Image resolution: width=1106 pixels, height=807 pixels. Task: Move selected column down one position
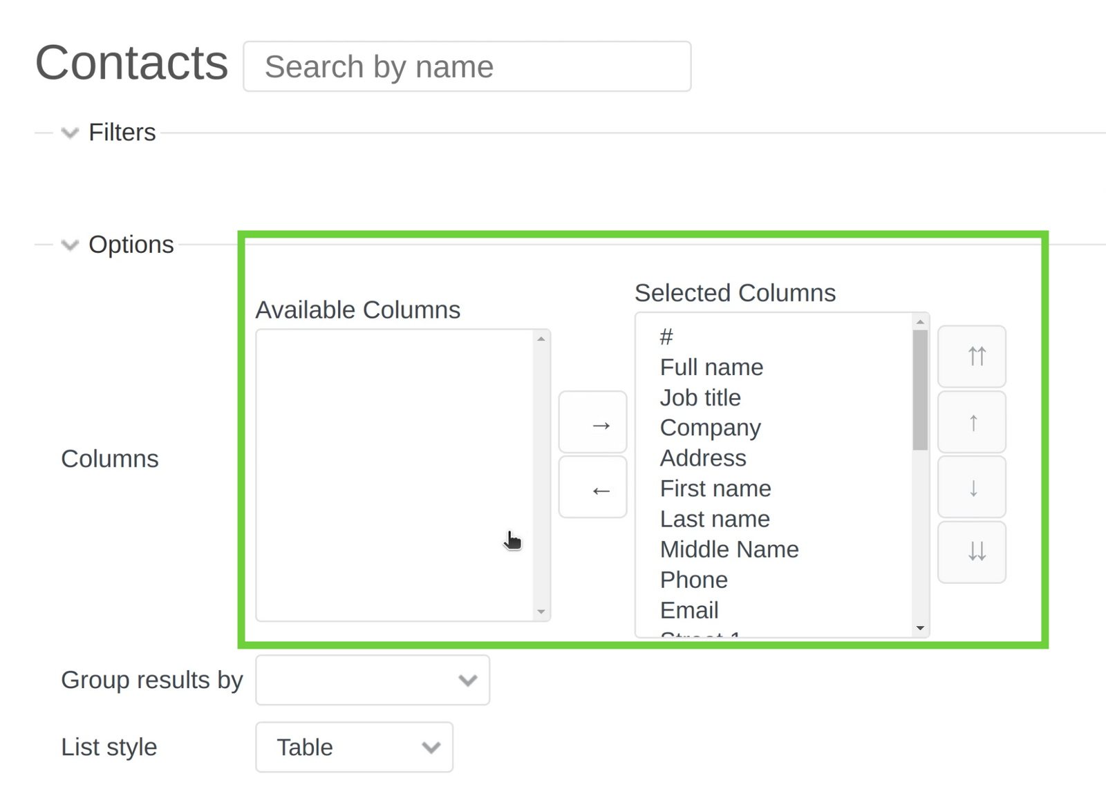coord(971,487)
